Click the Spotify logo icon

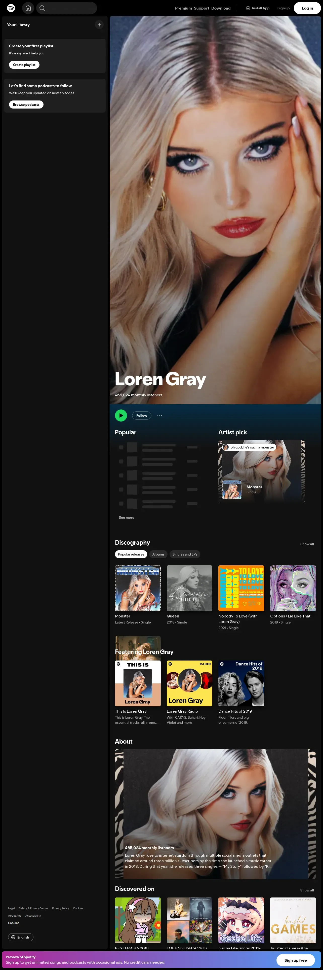tap(11, 8)
